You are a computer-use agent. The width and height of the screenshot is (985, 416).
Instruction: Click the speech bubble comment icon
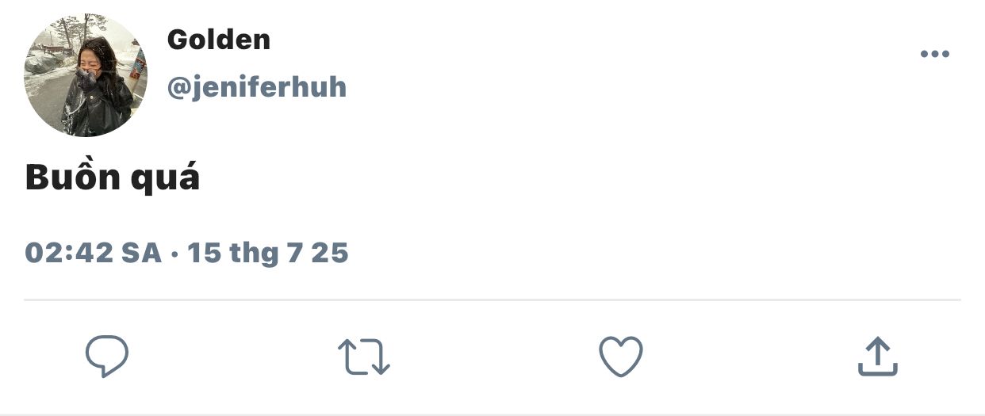coord(106,356)
